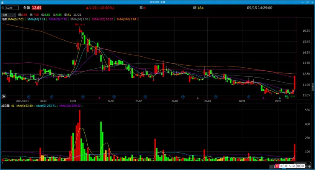The image size is (315, 170).
Task: Click the magenta triangle event marker near 04/06
Action: point(99,98)
